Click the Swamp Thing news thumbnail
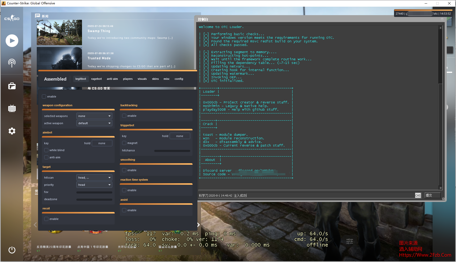 pyautogui.click(x=59, y=32)
